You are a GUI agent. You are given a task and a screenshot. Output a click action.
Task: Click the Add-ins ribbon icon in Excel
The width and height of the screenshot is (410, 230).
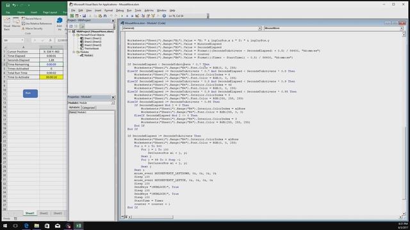pyautogui.click(x=60, y=23)
